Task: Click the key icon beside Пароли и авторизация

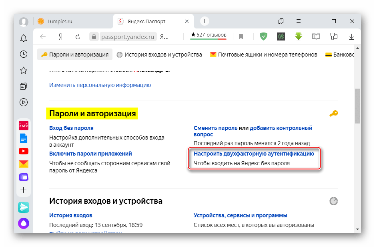Action: pos(333,113)
